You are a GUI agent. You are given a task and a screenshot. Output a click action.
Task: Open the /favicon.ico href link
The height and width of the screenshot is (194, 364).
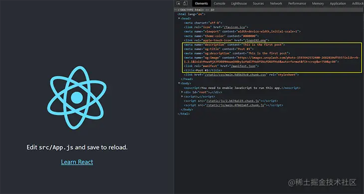coord(235,27)
